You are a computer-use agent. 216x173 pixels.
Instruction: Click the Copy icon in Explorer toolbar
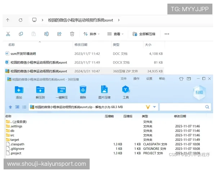[x=21, y=34]
